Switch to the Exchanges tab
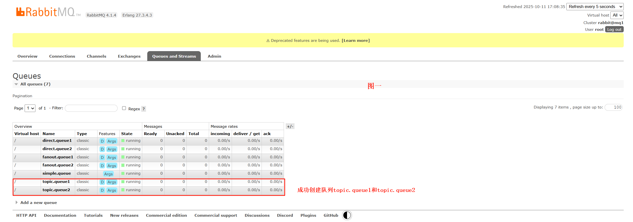 click(129, 56)
